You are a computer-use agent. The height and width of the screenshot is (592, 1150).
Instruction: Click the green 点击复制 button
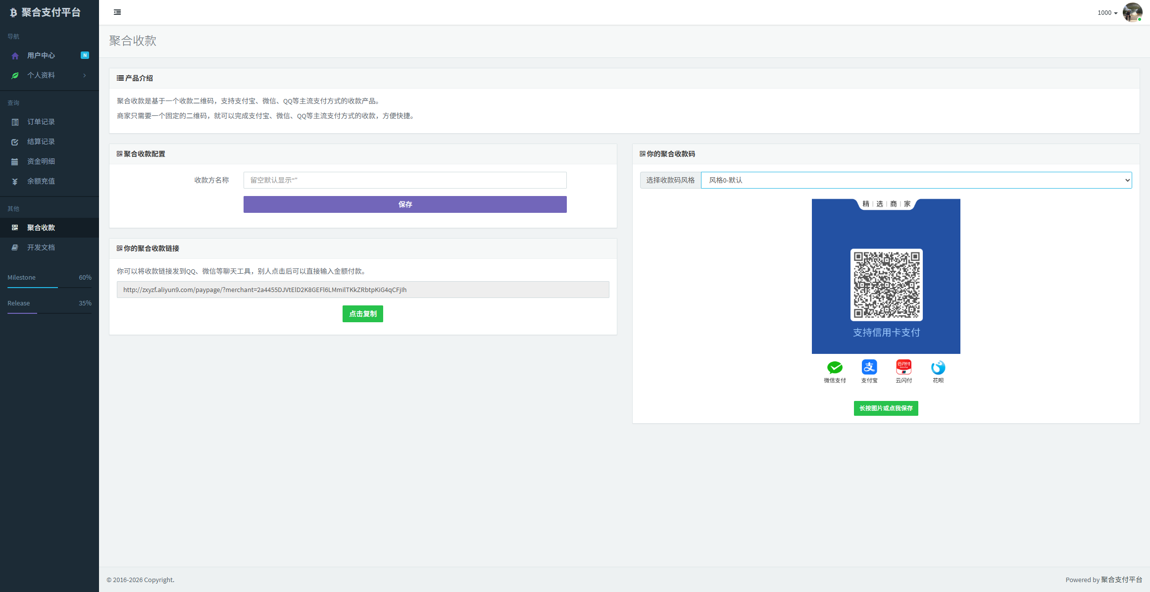click(362, 314)
